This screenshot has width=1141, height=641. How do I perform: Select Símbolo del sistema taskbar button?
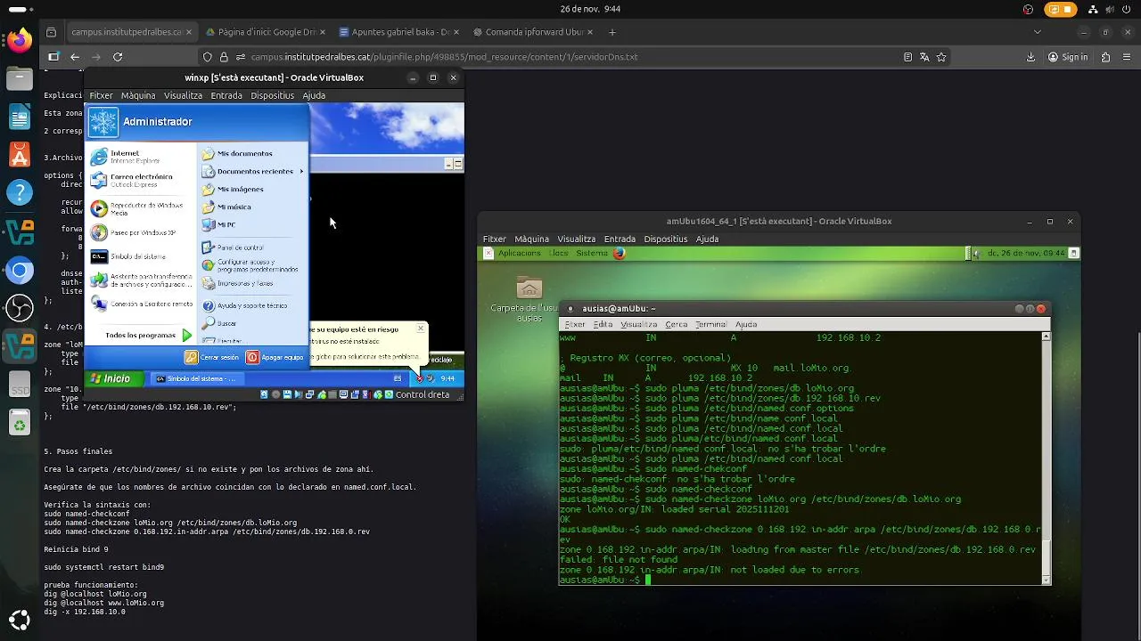(x=195, y=378)
